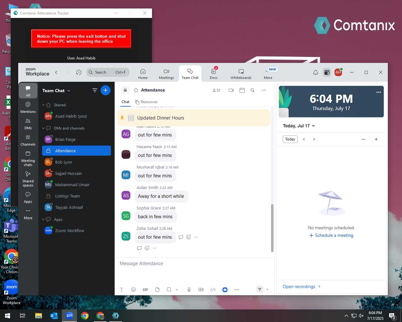Schedule a meeting from channel header calendar icon
The width and height of the screenshot is (402, 322).
pyautogui.click(x=242, y=90)
